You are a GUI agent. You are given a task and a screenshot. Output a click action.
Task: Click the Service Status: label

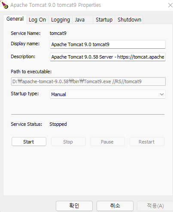pos(27,124)
